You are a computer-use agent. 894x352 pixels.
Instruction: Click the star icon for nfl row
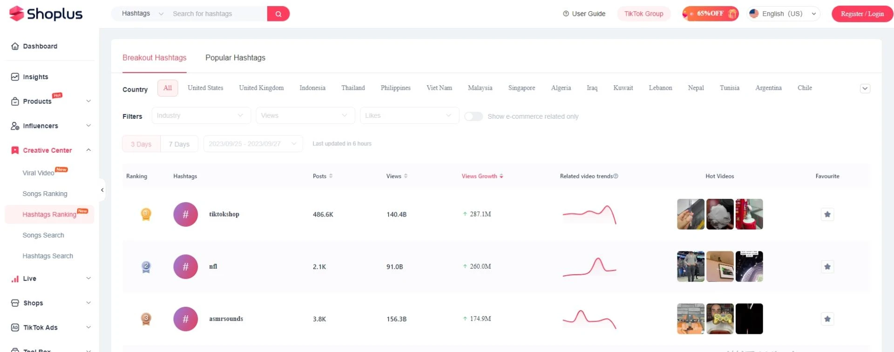click(827, 267)
